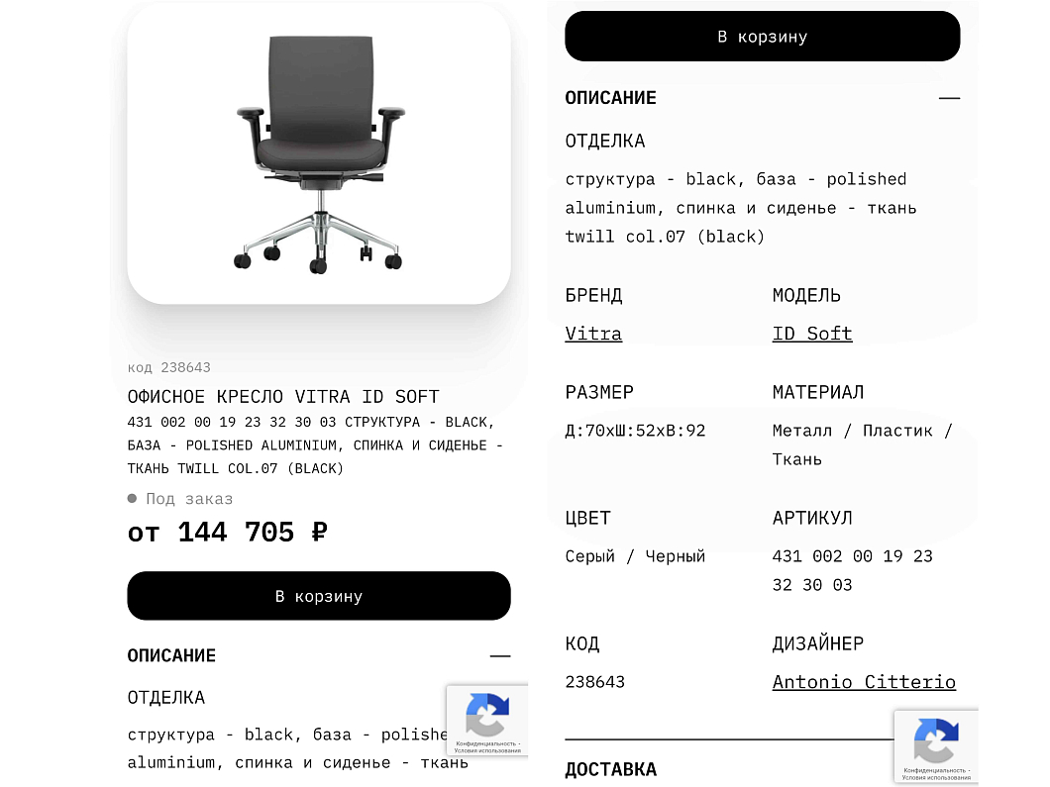The width and height of the screenshot is (1050, 787).
Task: Click the reCAPTCHA badge in right panel
Action: (935, 745)
